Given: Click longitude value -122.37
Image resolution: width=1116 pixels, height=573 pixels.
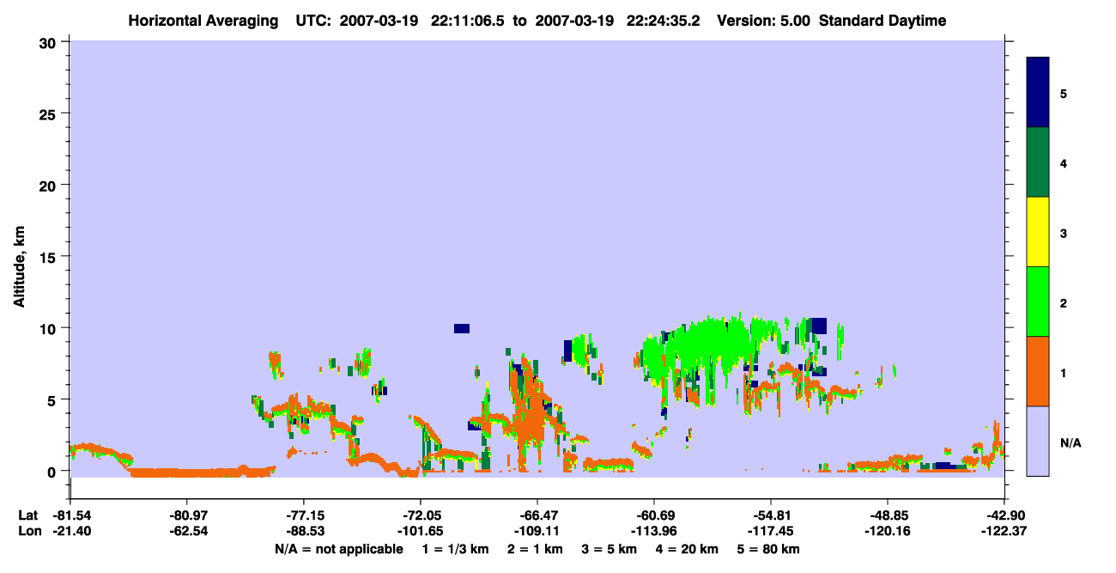Looking at the screenshot, I should [1004, 531].
